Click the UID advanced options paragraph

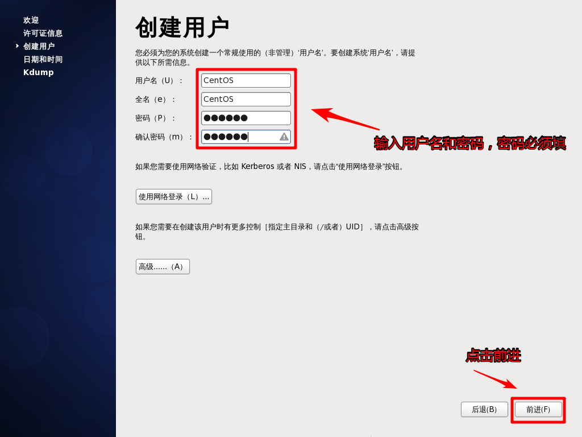pyautogui.click(x=277, y=232)
